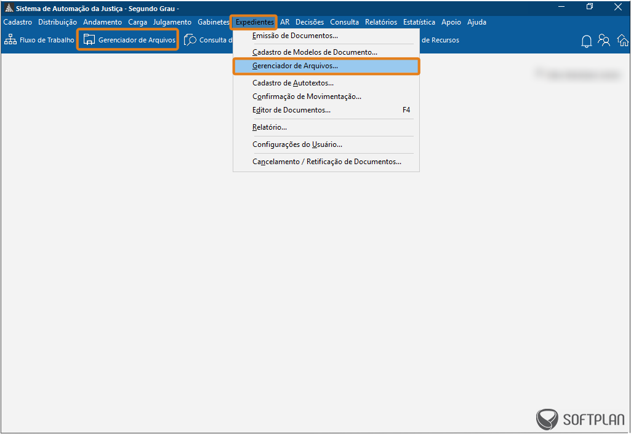This screenshot has height=434, width=631.
Task: Open the Decisões menu
Action: tap(310, 22)
